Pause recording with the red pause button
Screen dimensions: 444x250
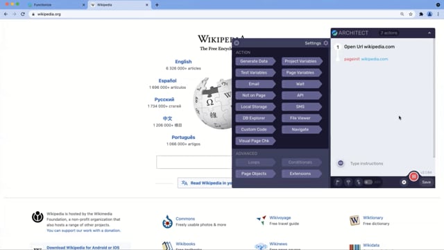tap(413, 176)
